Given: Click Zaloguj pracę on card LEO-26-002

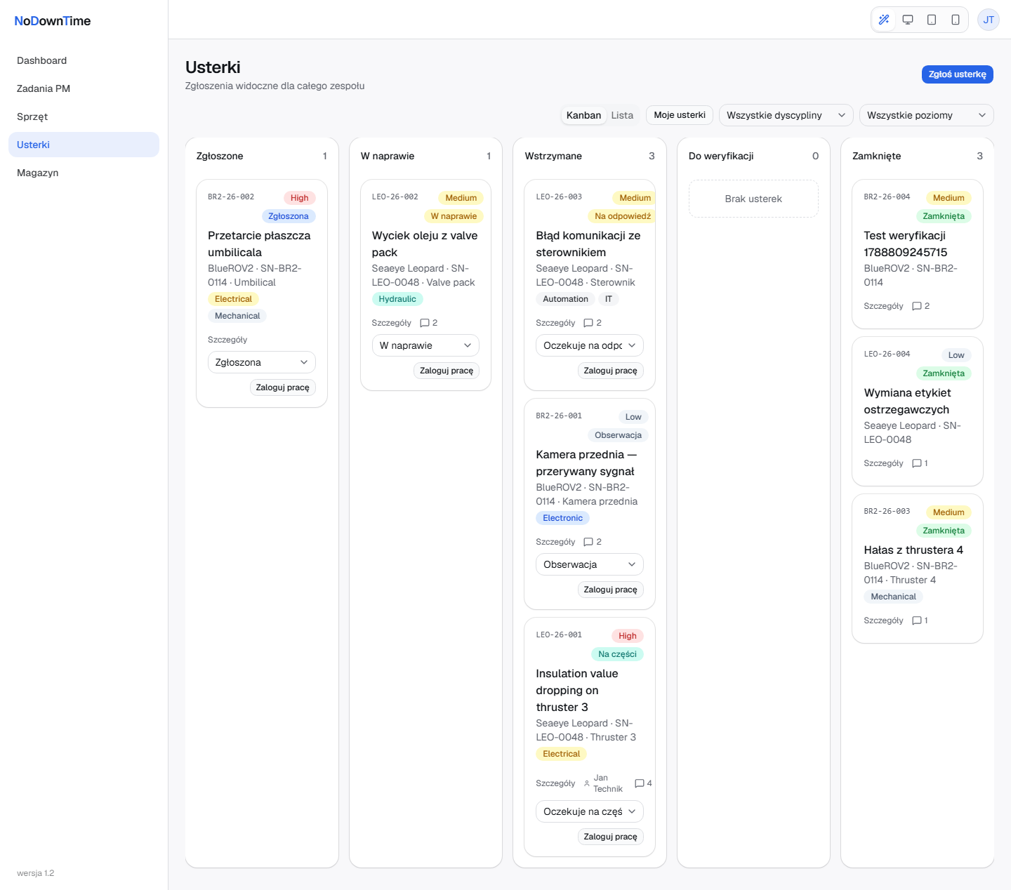Looking at the screenshot, I should pos(447,371).
